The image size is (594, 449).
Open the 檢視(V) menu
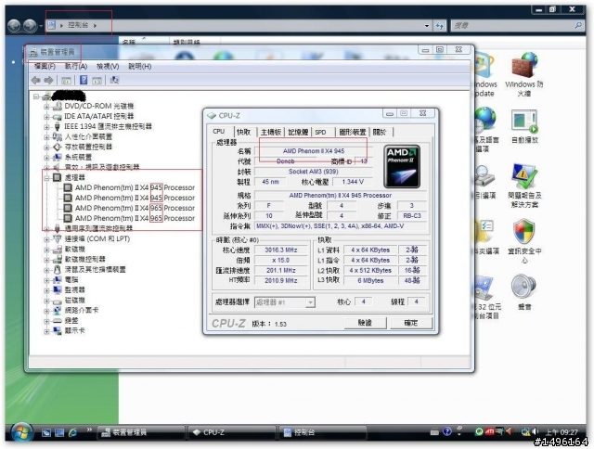click(x=108, y=67)
